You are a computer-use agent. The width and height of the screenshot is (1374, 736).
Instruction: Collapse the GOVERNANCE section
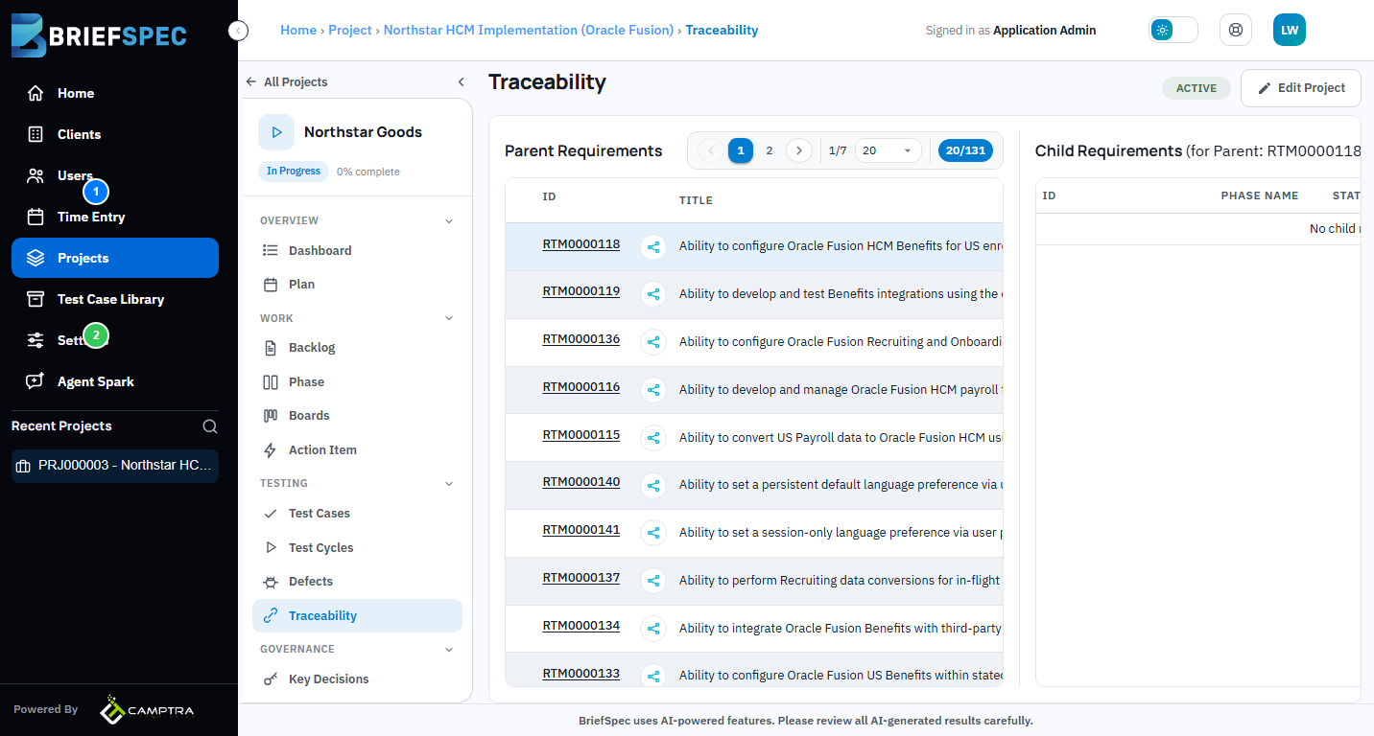point(449,650)
